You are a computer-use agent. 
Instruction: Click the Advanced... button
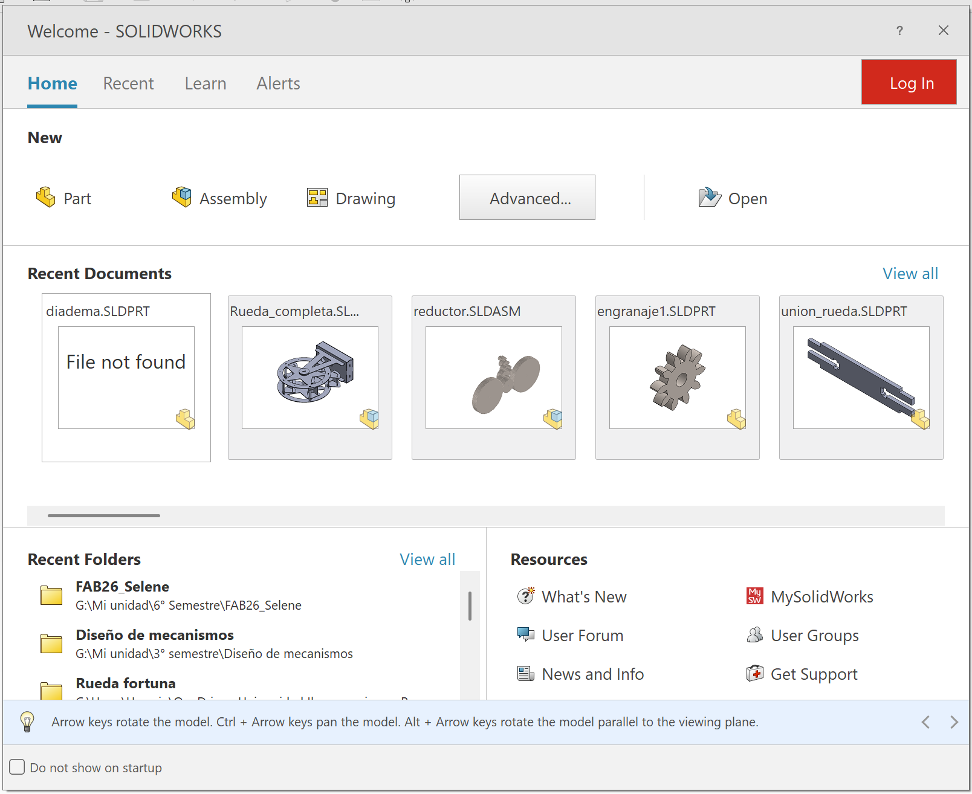[x=527, y=198]
